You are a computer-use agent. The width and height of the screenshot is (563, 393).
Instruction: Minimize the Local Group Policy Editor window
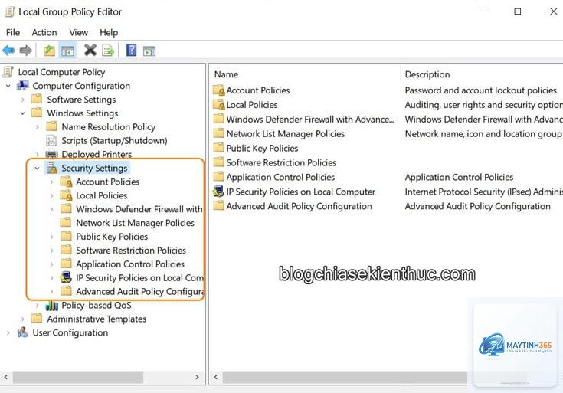(483, 11)
